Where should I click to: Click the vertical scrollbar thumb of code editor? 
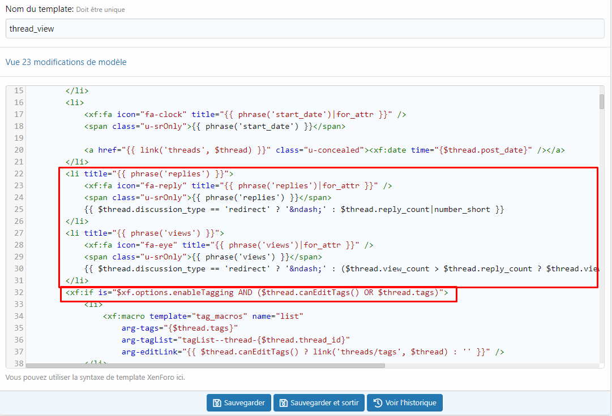point(601,102)
